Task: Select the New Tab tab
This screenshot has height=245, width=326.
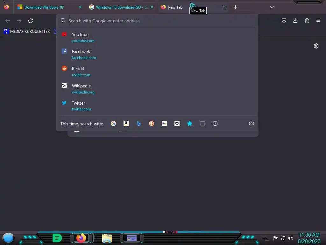Action: pos(193,7)
